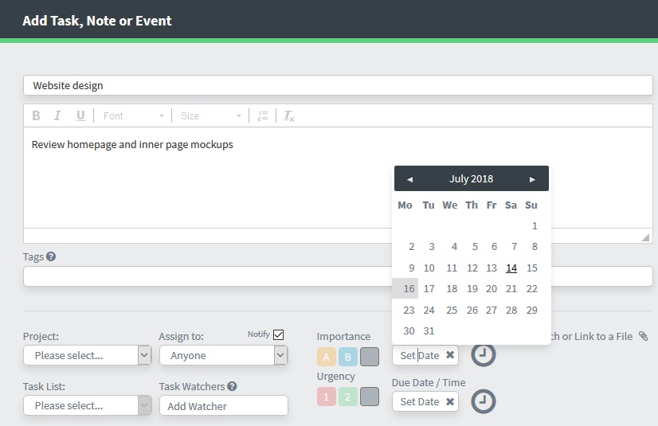658x426 pixels.
Task: Open the Project select dropdown
Action: tap(88, 355)
